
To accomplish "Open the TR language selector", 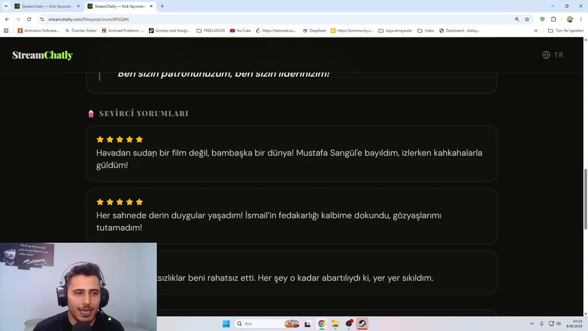I will pos(553,55).
